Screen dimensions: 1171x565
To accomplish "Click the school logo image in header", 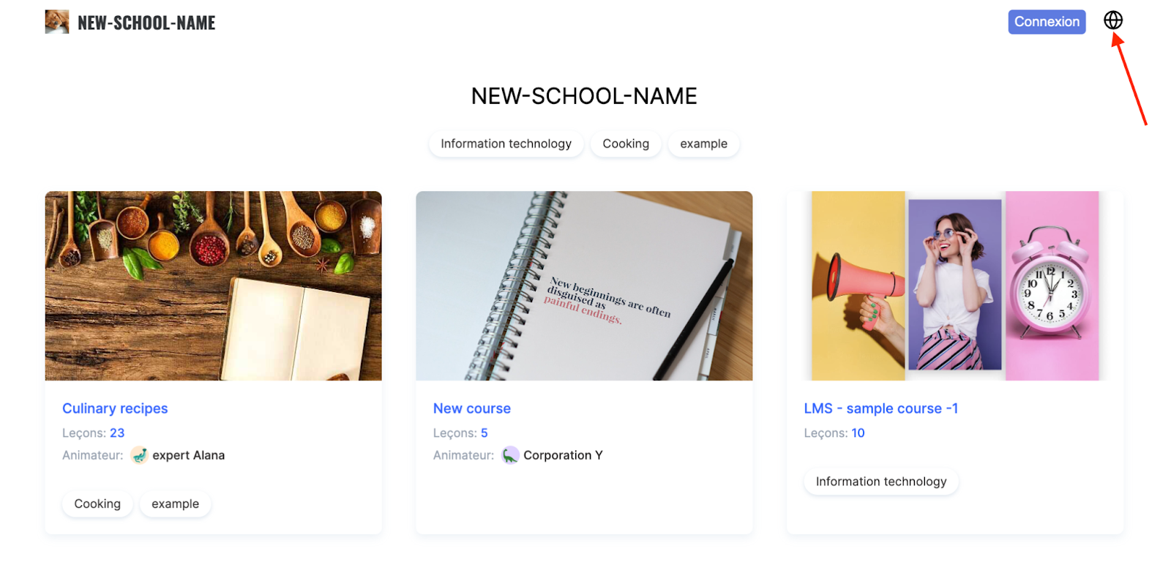I will [x=57, y=22].
